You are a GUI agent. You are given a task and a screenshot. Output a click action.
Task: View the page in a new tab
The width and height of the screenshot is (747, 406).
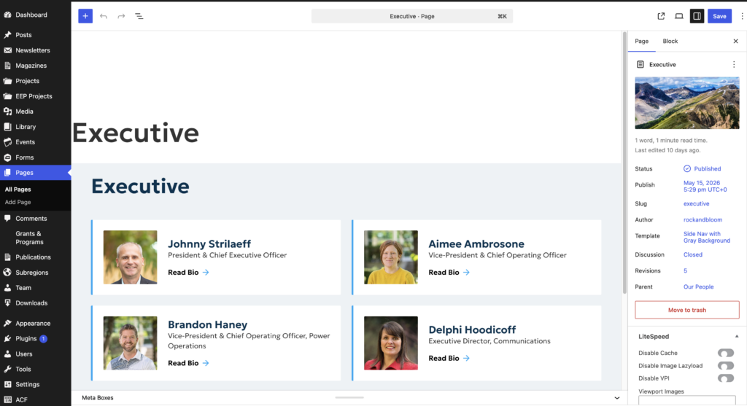point(661,16)
